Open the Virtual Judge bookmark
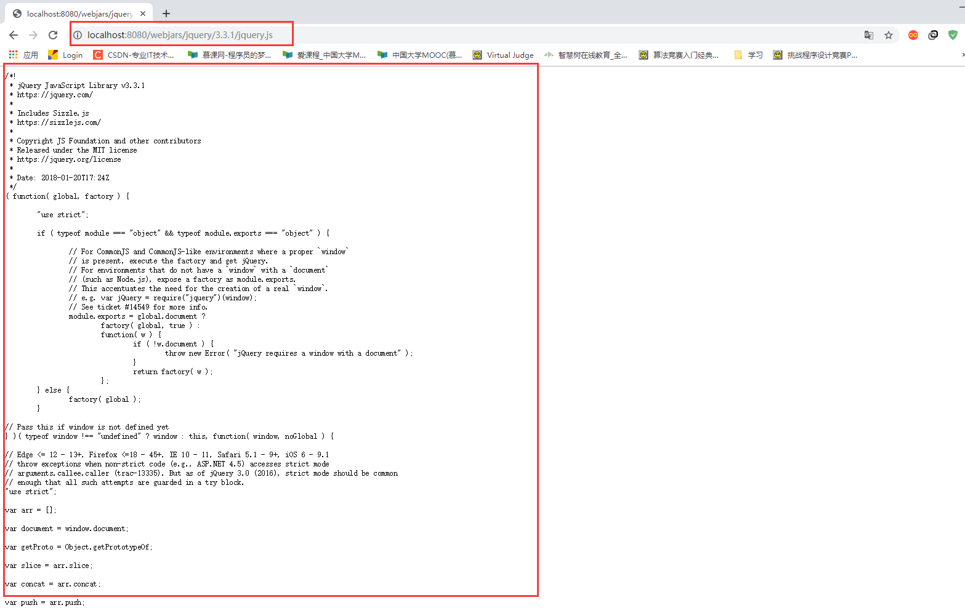 click(x=510, y=55)
